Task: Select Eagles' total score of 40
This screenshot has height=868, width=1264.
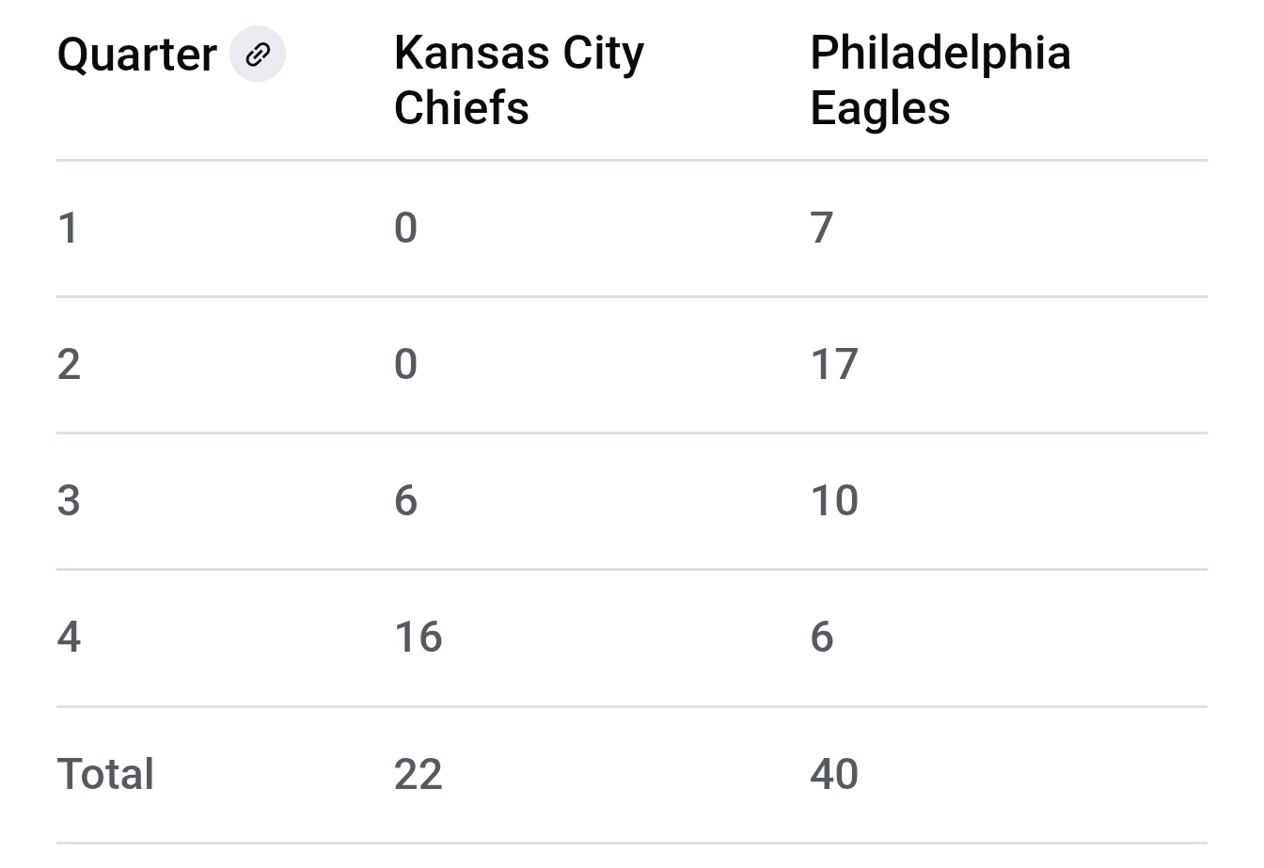Action: [834, 775]
